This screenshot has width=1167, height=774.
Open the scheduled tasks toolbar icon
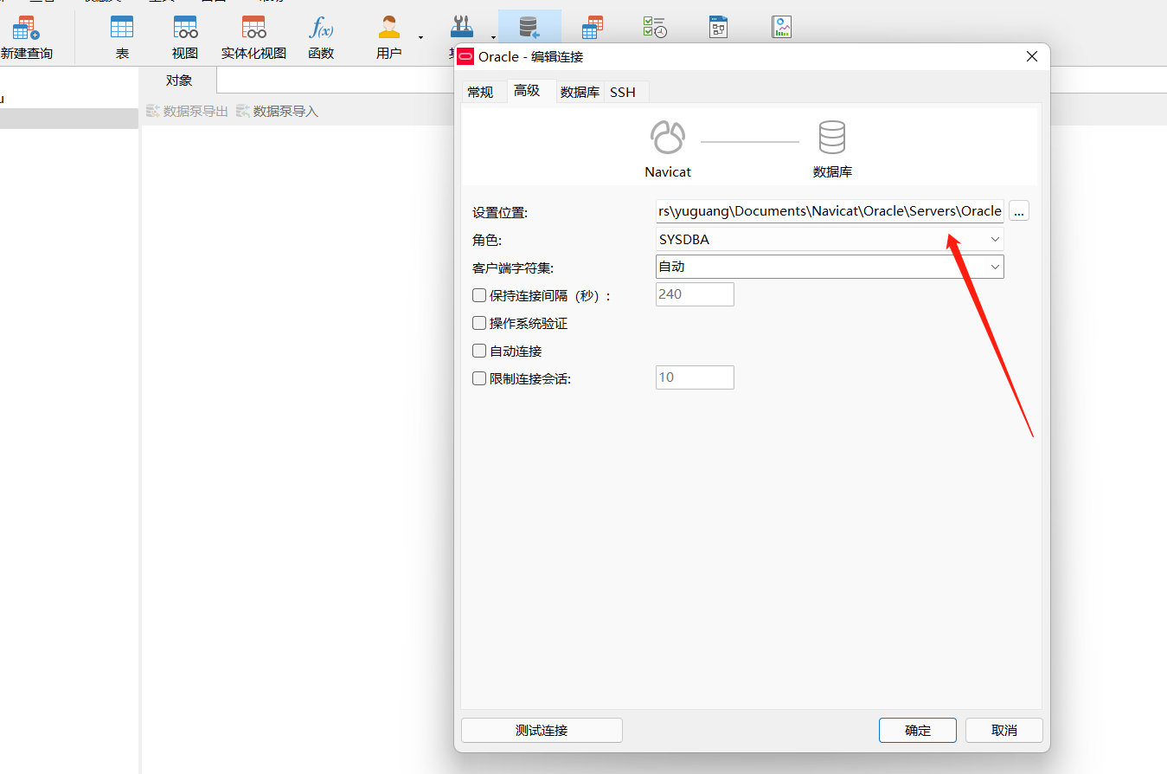click(x=655, y=26)
